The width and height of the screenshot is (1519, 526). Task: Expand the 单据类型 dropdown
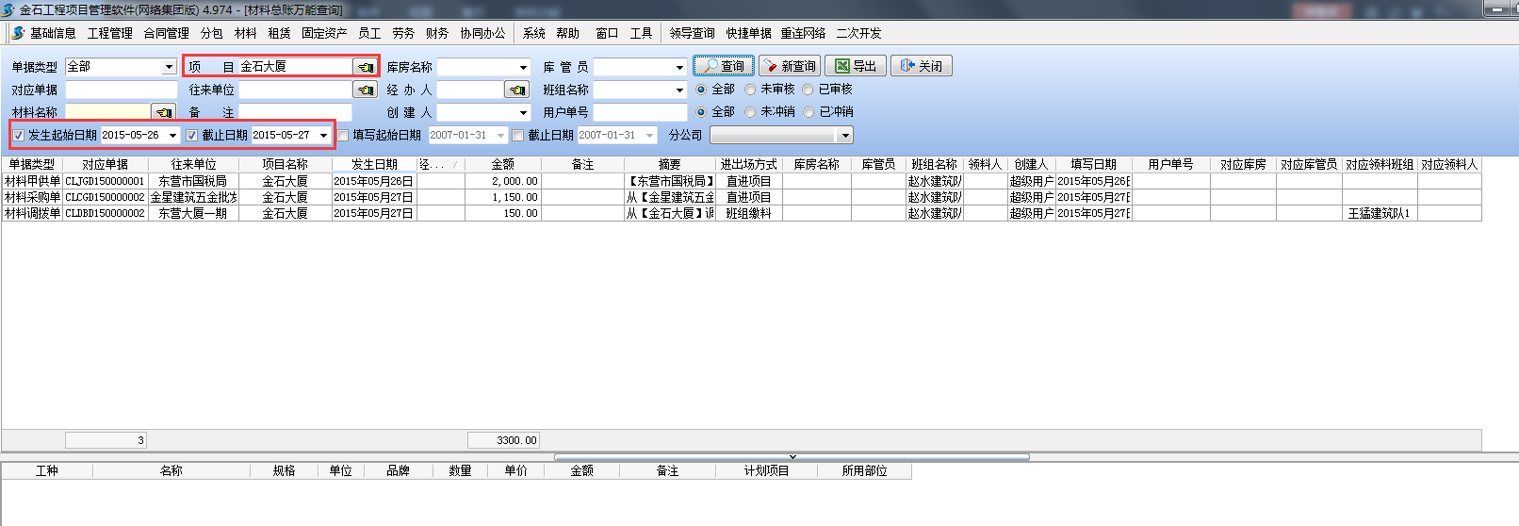[169, 67]
